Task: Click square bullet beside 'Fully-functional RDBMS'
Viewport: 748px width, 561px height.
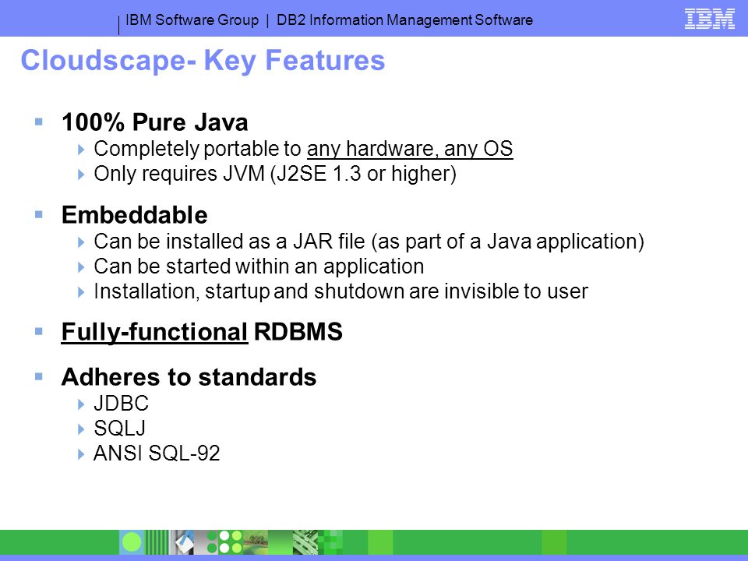Action: click(x=39, y=331)
